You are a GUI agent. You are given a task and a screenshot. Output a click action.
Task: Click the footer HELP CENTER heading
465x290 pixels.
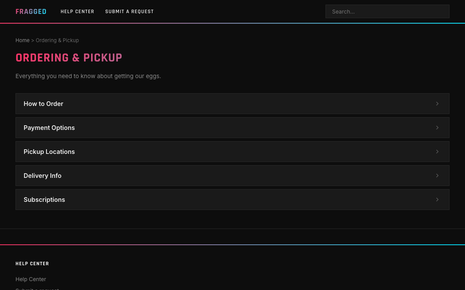pos(32,264)
